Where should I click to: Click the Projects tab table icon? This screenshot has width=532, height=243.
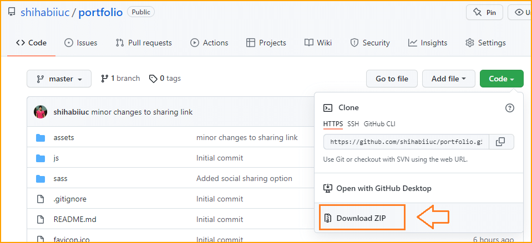click(x=250, y=43)
